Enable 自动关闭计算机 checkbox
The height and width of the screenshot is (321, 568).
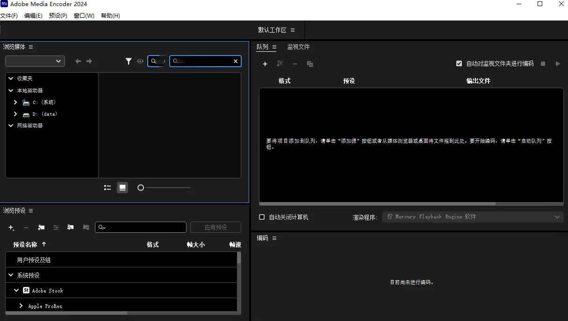click(262, 217)
